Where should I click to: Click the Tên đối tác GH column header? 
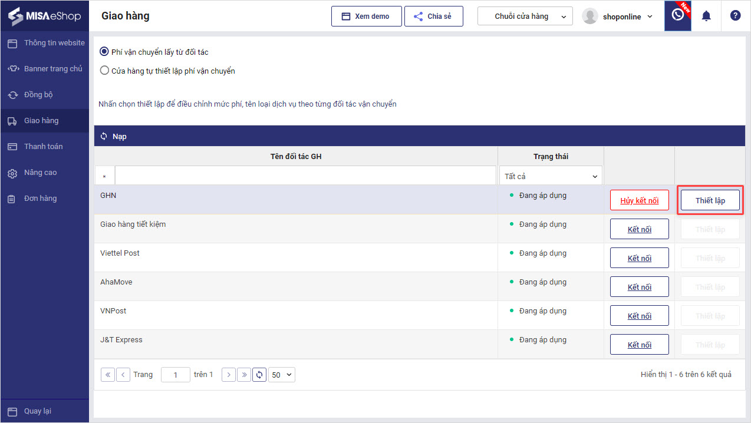(x=296, y=156)
